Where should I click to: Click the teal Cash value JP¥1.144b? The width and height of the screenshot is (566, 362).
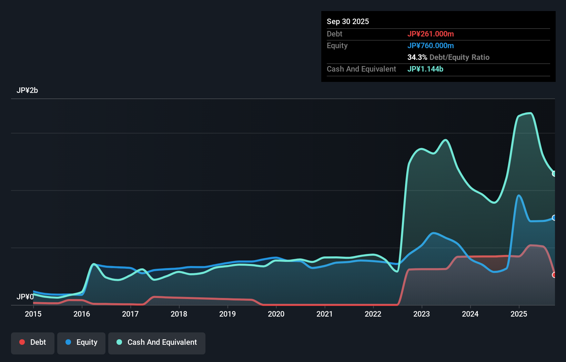(x=425, y=69)
